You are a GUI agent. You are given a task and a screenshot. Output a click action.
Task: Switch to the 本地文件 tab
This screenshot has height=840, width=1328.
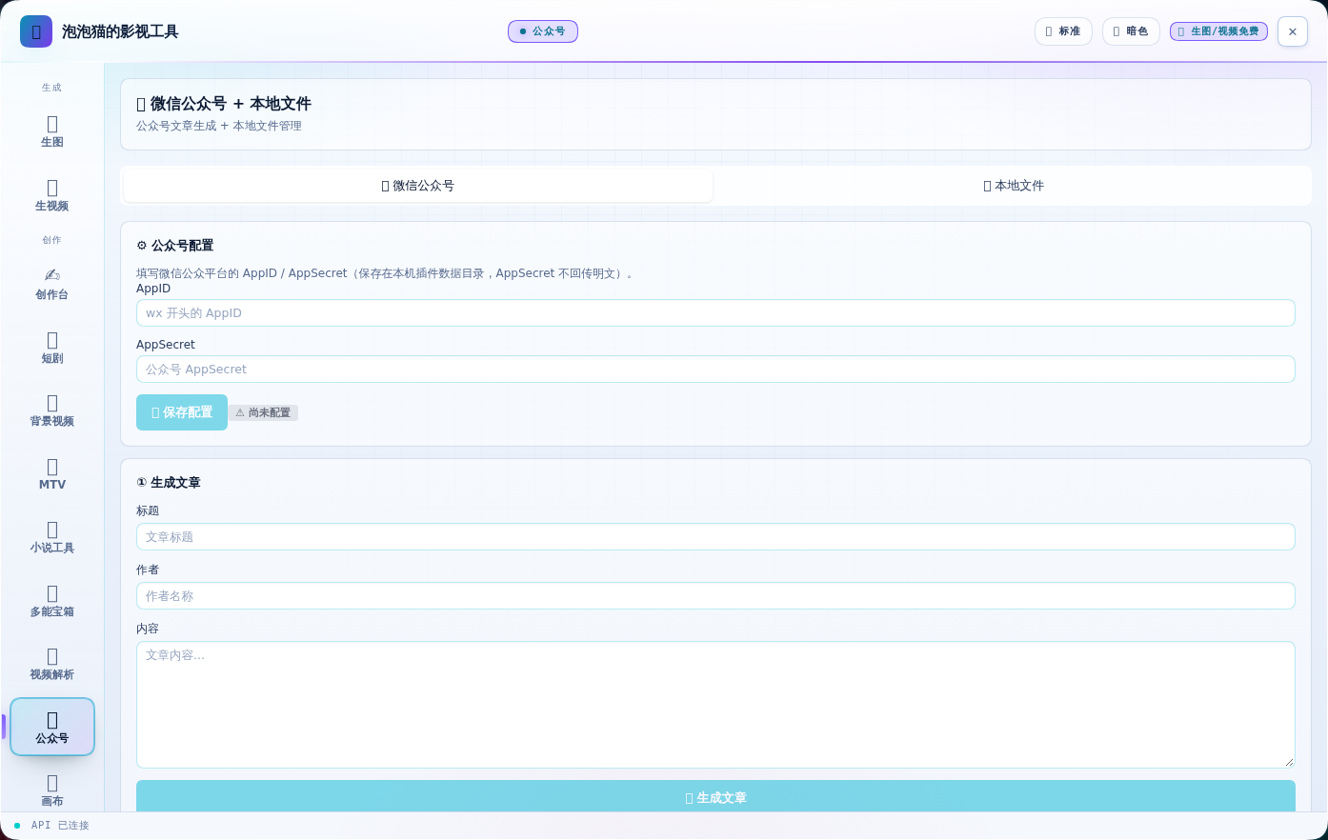1014,186
